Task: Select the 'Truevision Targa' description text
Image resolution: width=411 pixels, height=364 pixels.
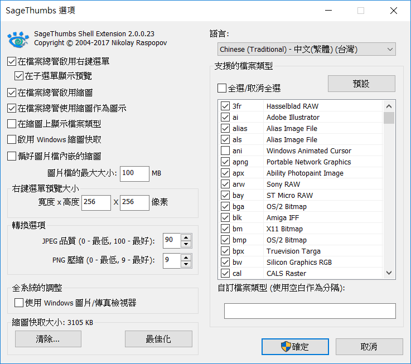Action: [x=293, y=251]
